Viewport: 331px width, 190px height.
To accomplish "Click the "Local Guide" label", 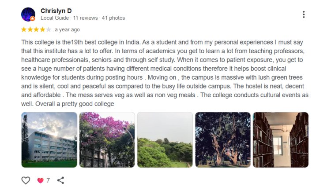I will 55,18.
